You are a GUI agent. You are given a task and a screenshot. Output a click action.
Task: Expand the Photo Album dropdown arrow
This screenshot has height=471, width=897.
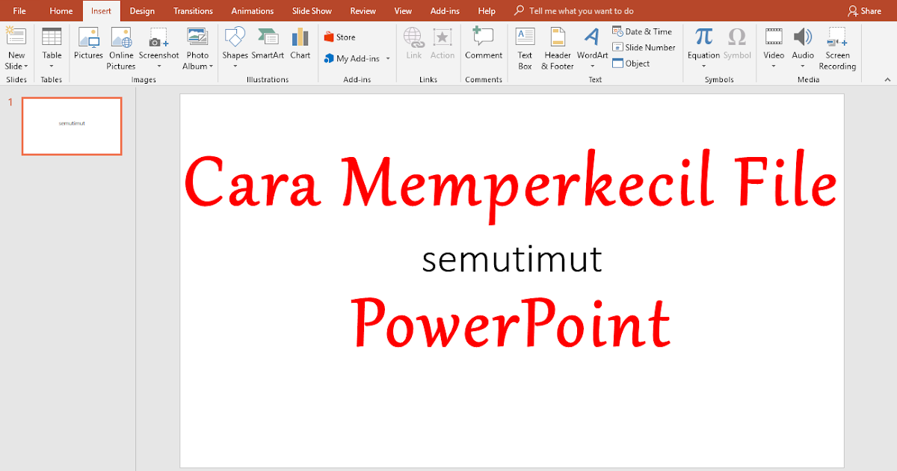coord(211,67)
